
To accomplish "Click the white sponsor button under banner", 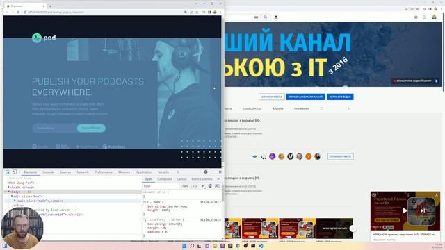I will (272, 97).
